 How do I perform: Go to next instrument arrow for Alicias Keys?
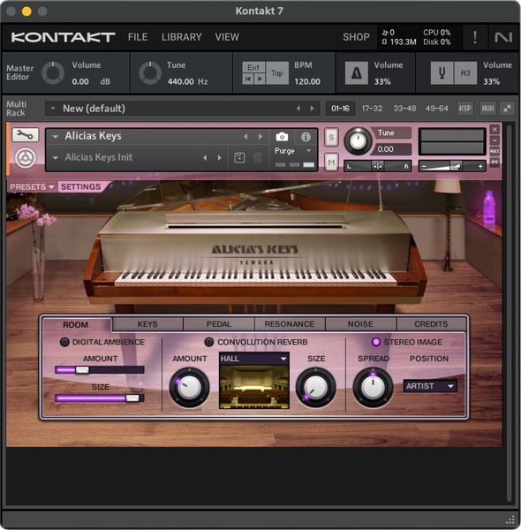click(x=260, y=137)
